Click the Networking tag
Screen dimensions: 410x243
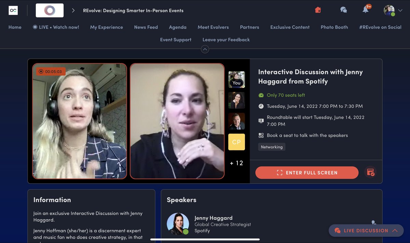(272, 147)
